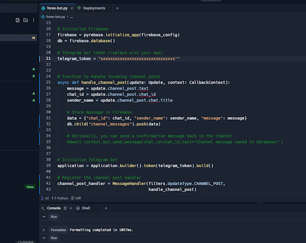Click the last Run label in console
This screenshot has height=243, width=306.
click(54, 238)
